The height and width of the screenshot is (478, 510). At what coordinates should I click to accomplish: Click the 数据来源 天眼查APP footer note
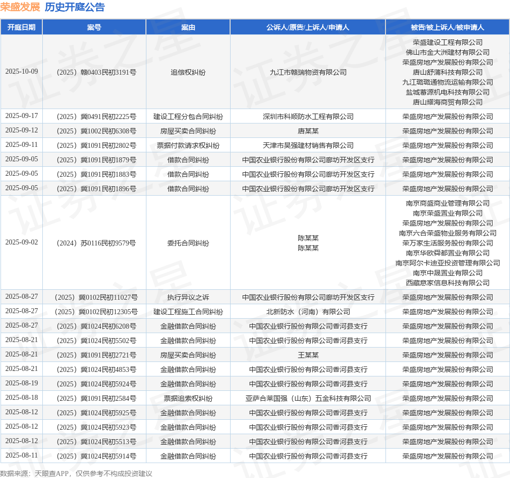(x=76, y=474)
